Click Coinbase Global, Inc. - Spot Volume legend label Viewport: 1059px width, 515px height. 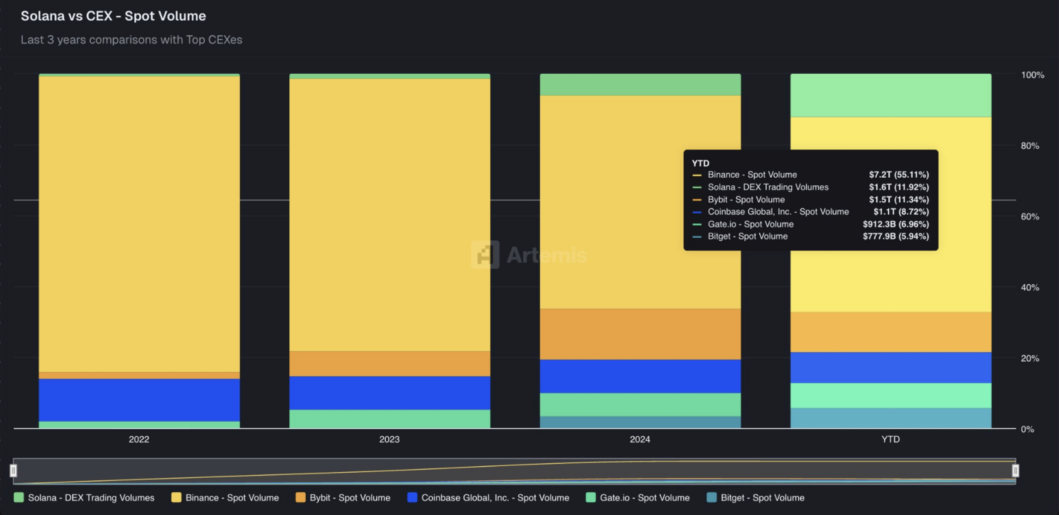click(x=495, y=497)
